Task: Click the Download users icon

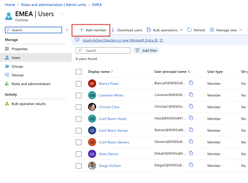Action: 113,30
